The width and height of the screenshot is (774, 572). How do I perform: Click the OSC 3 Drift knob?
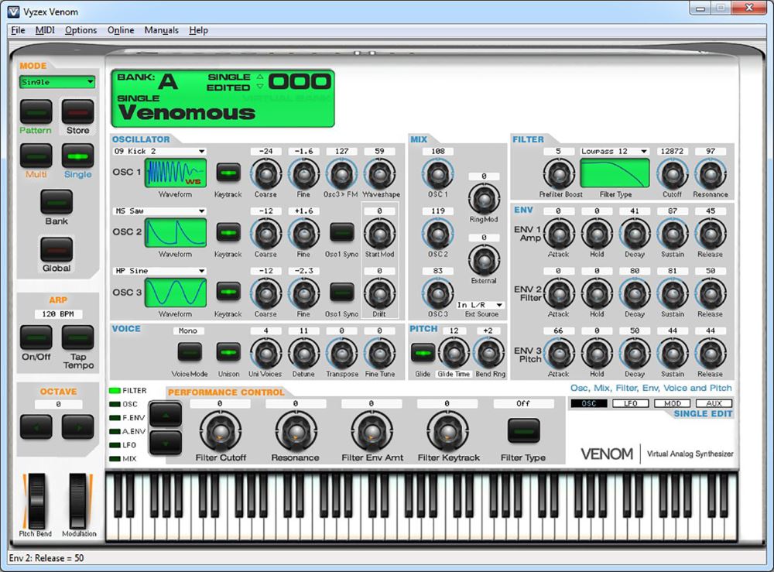coord(379,293)
